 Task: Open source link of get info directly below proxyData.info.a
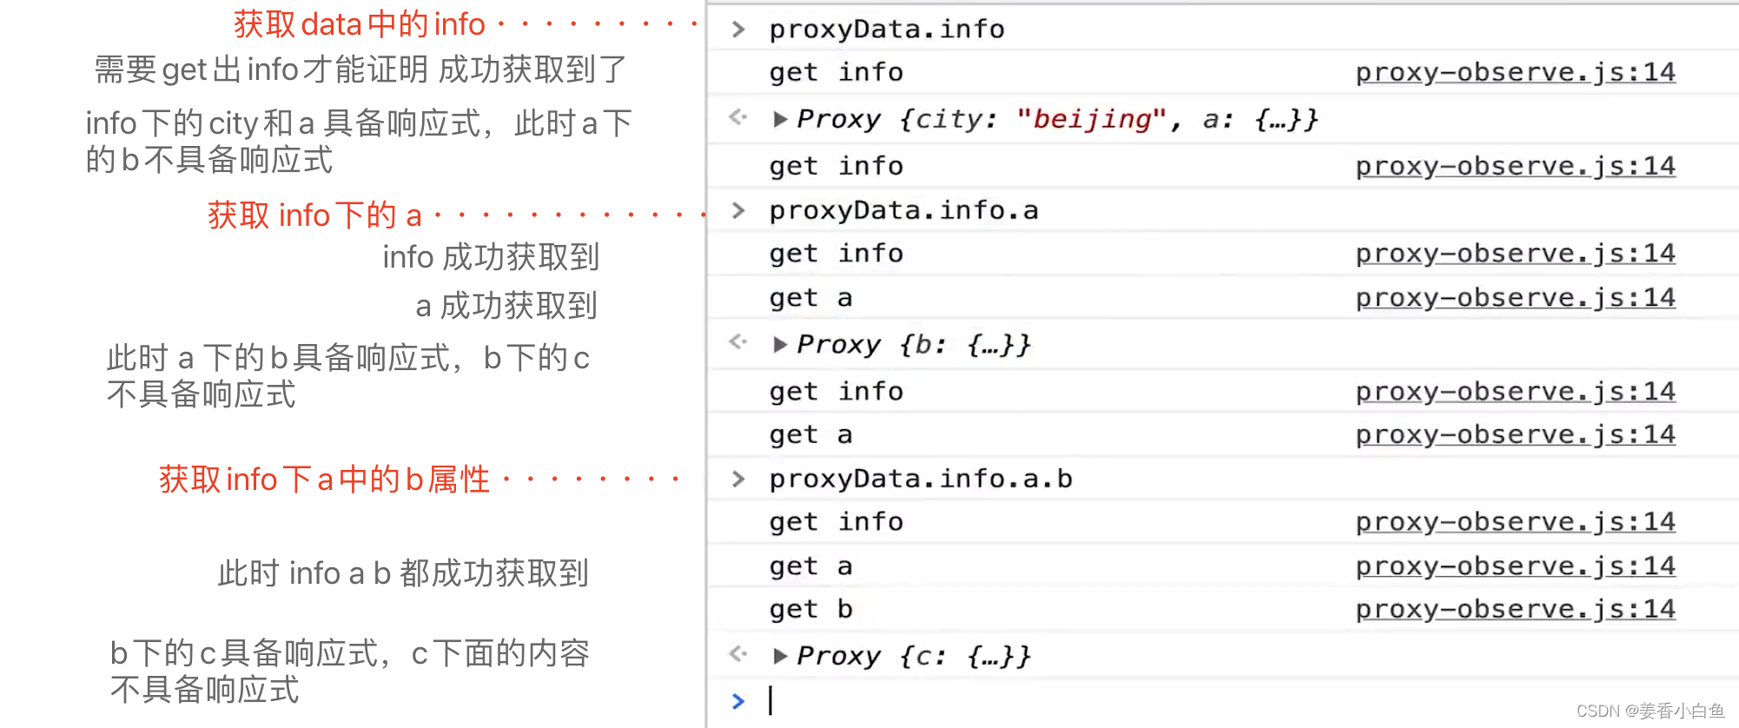(1515, 254)
